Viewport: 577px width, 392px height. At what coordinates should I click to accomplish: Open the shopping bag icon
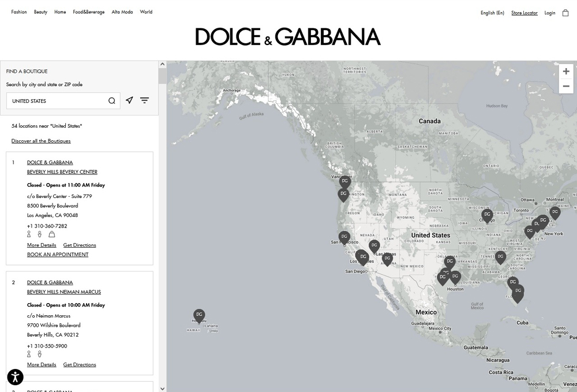pyautogui.click(x=565, y=13)
